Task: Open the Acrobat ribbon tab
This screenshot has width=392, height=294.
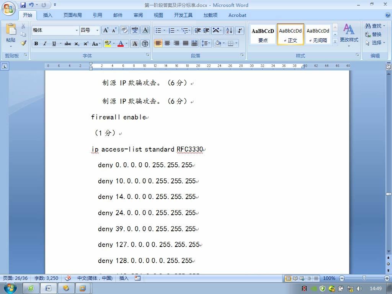Action: pos(237,15)
